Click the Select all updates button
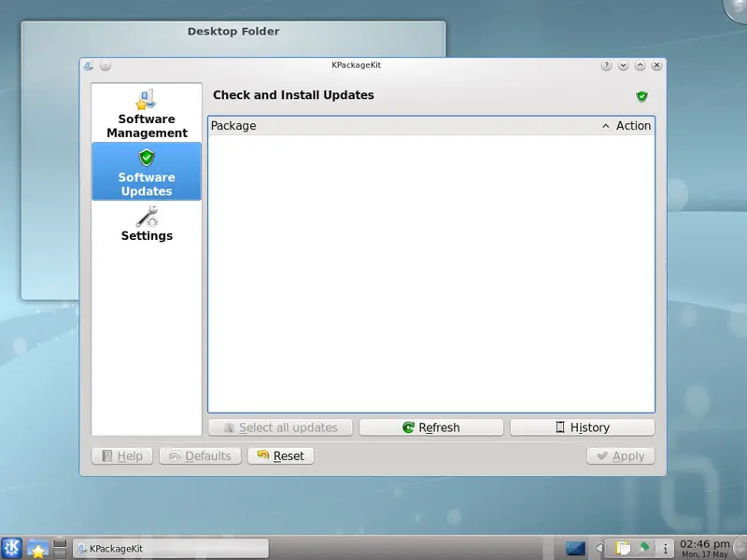Image resolution: width=747 pixels, height=560 pixels. point(280,427)
